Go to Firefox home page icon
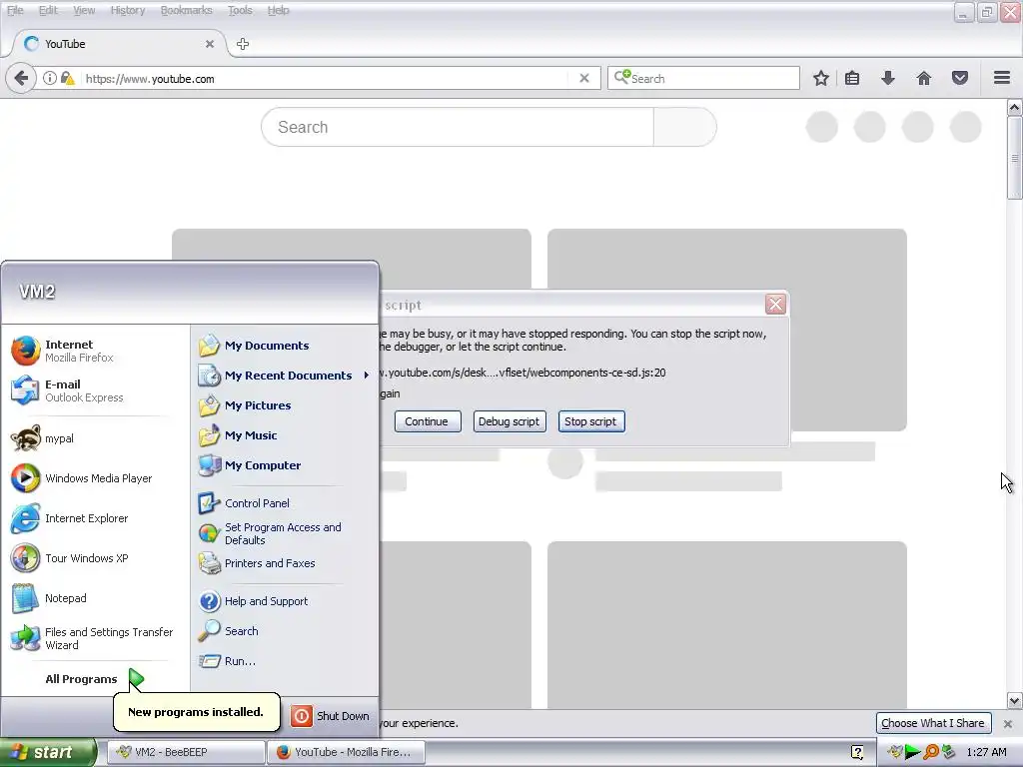Viewport: 1023px width, 767px height. [924, 78]
